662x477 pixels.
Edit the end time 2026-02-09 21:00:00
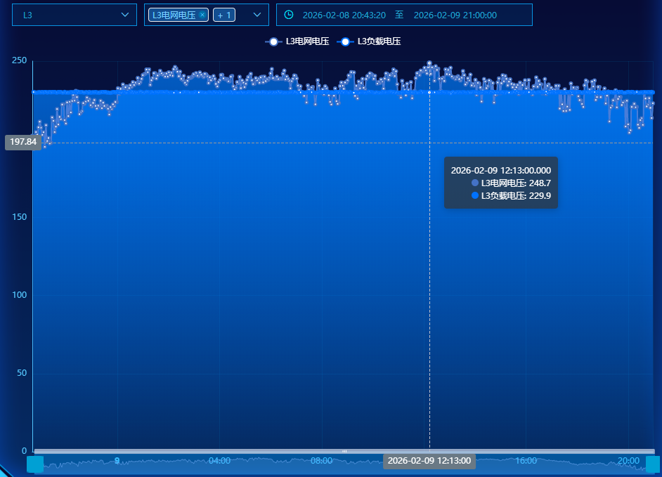pyautogui.click(x=455, y=15)
